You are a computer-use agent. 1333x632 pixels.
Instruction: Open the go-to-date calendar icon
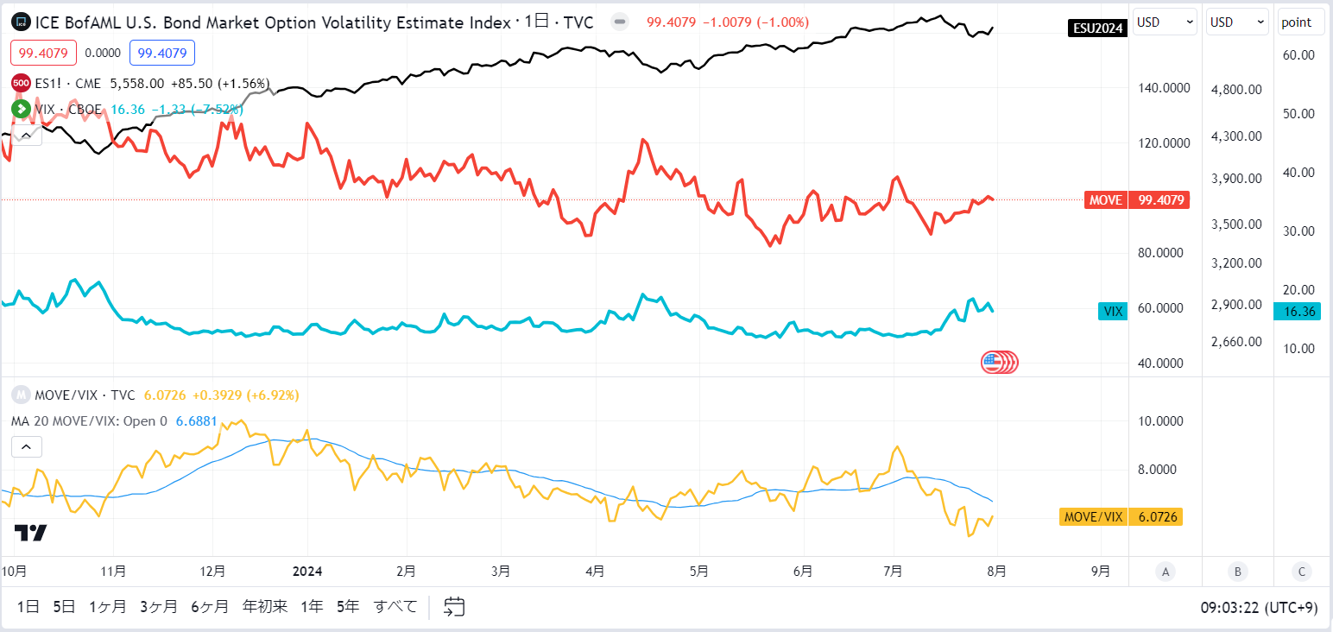(x=455, y=607)
